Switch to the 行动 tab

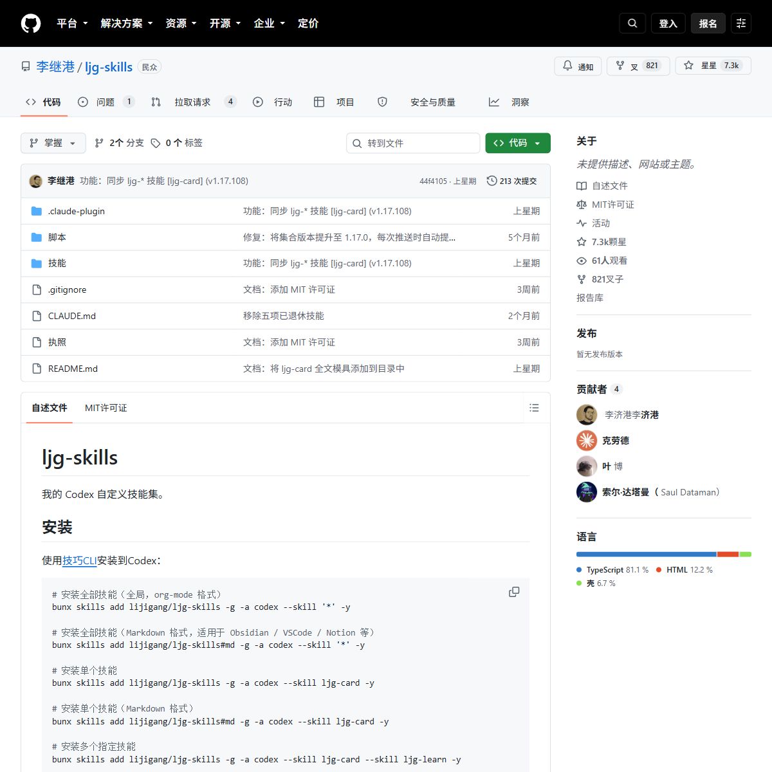point(273,102)
